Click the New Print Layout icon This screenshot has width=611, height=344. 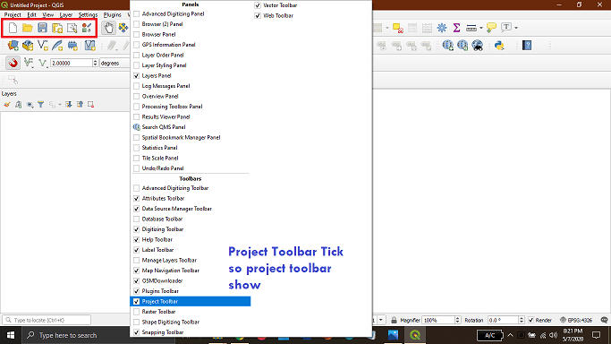click(57, 28)
